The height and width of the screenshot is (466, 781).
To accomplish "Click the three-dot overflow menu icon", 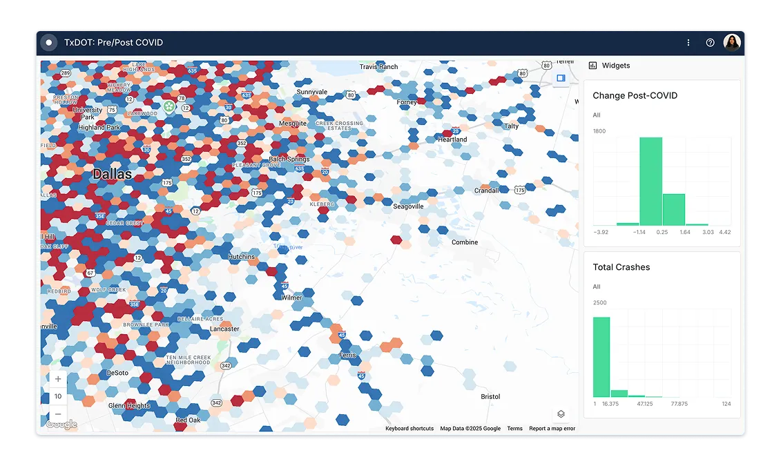I will click(x=688, y=42).
